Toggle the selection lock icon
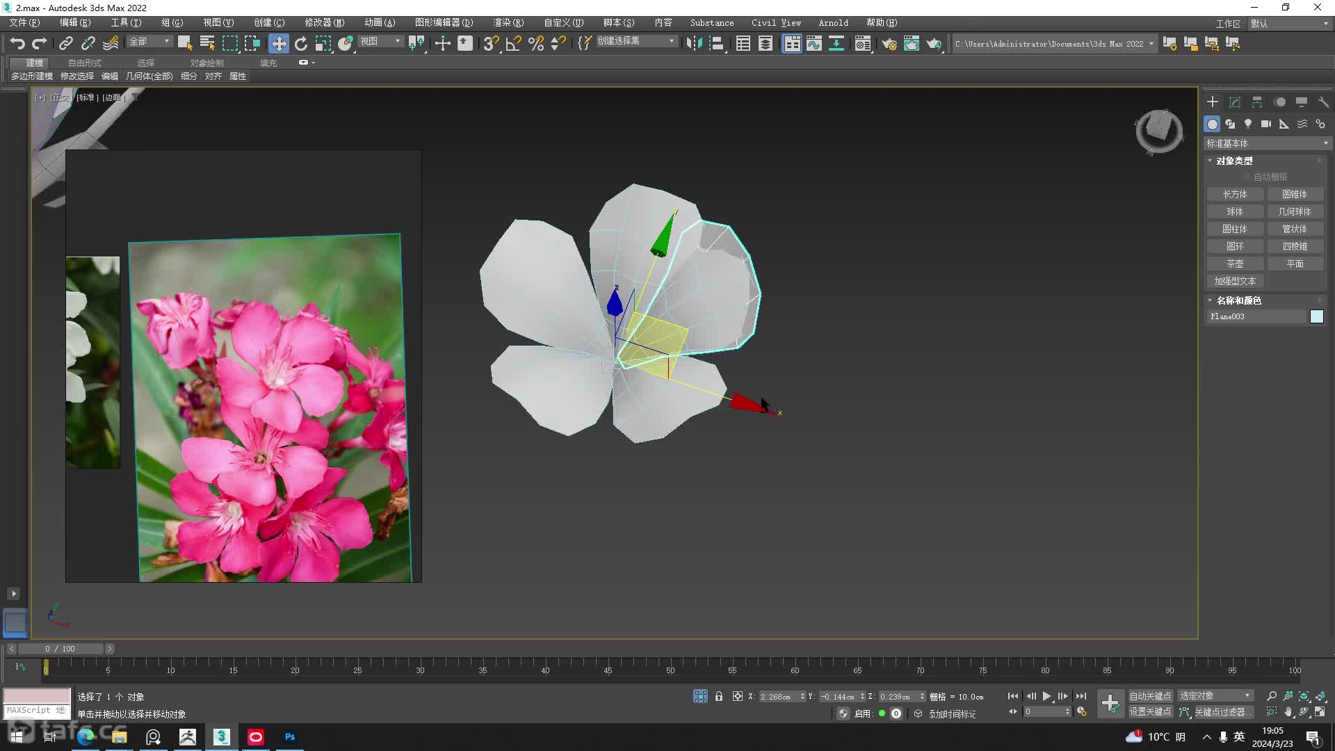The image size is (1335, 751). [719, 696]
